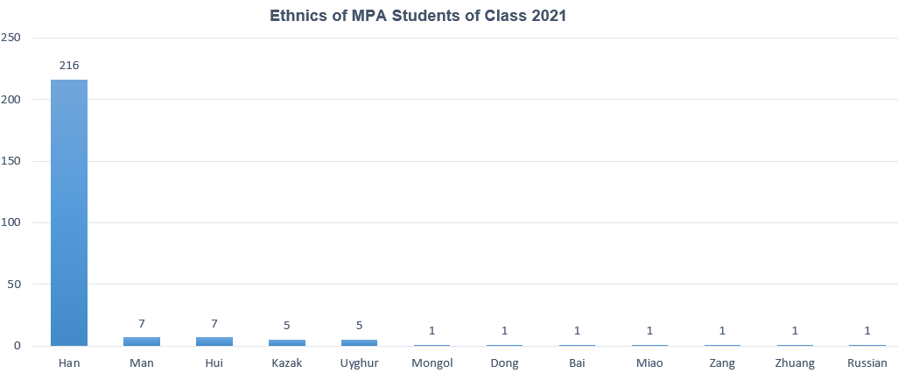Click the Han axis label

pyautogui.click(x=69, y=363)
